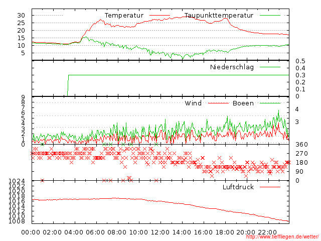Screen dimensions: 321x241
Task: Click the 180 wind direction axis value
Action: [x=301, y=163]
